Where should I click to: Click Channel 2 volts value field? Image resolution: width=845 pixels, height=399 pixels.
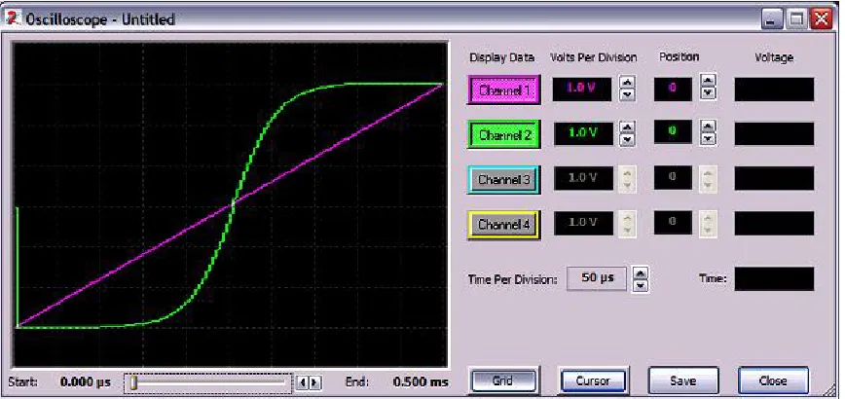pyautogui.click(x=582, y=133)
